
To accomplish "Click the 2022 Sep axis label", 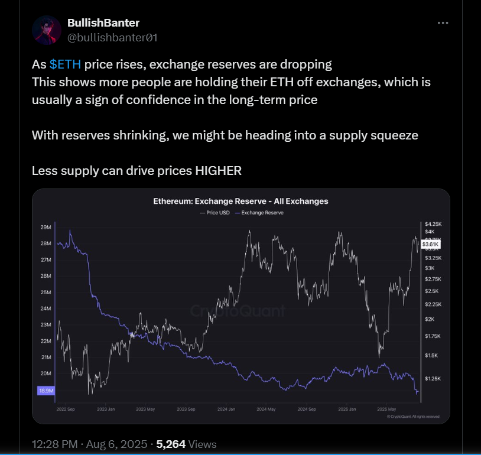I will point(66,409).
